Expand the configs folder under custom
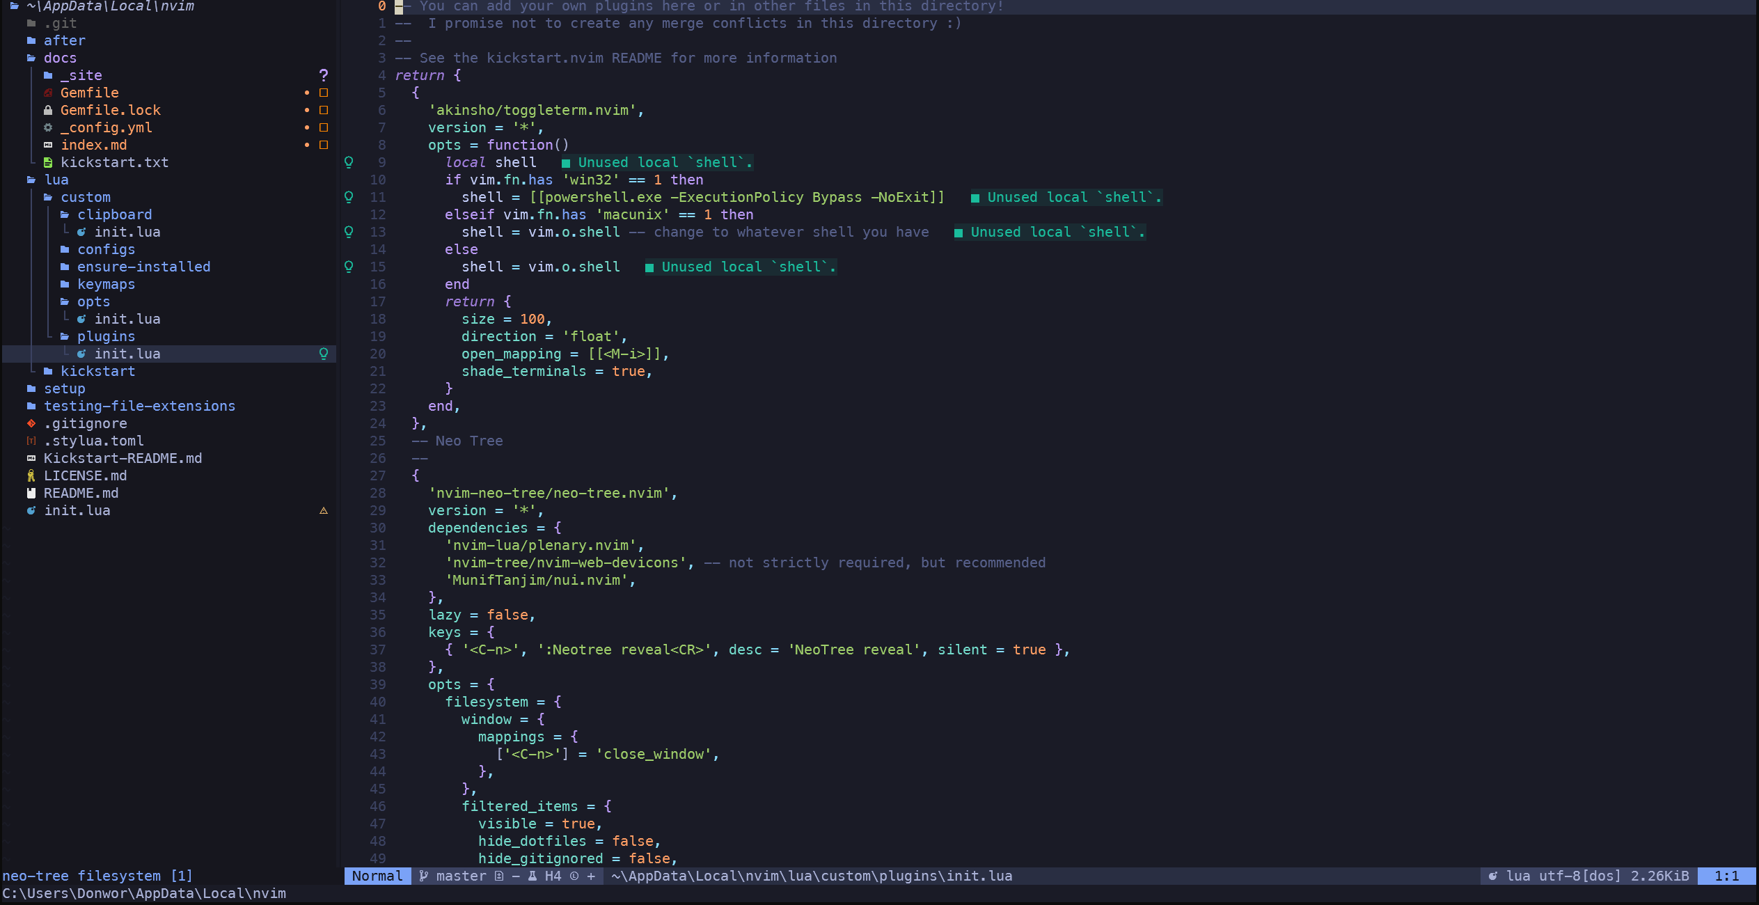The height and width of the screenshot is (905, 1759). pos(106,249)
